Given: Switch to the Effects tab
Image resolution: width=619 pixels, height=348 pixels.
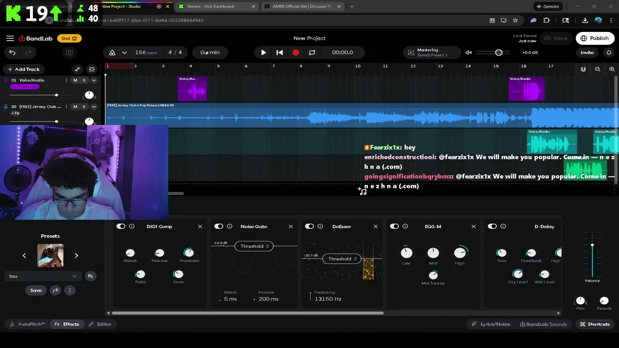Looking at the screenshot, I should click(x=67, y=324).
